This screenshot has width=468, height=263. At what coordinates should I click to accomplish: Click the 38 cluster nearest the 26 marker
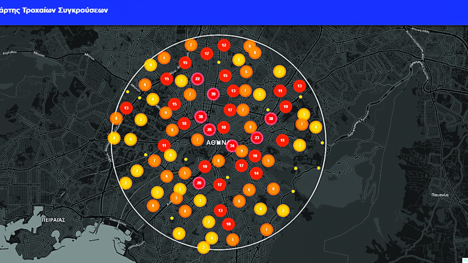(x=201, y=117)
